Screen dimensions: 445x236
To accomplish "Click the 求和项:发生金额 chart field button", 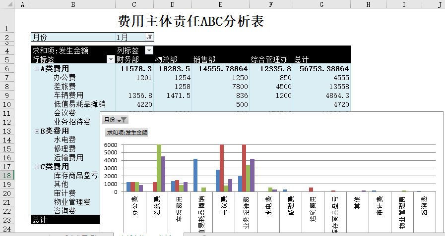I will 127,133.
